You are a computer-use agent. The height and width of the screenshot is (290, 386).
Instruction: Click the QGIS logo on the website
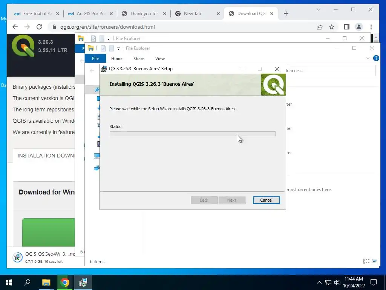[x=23, y=46]
